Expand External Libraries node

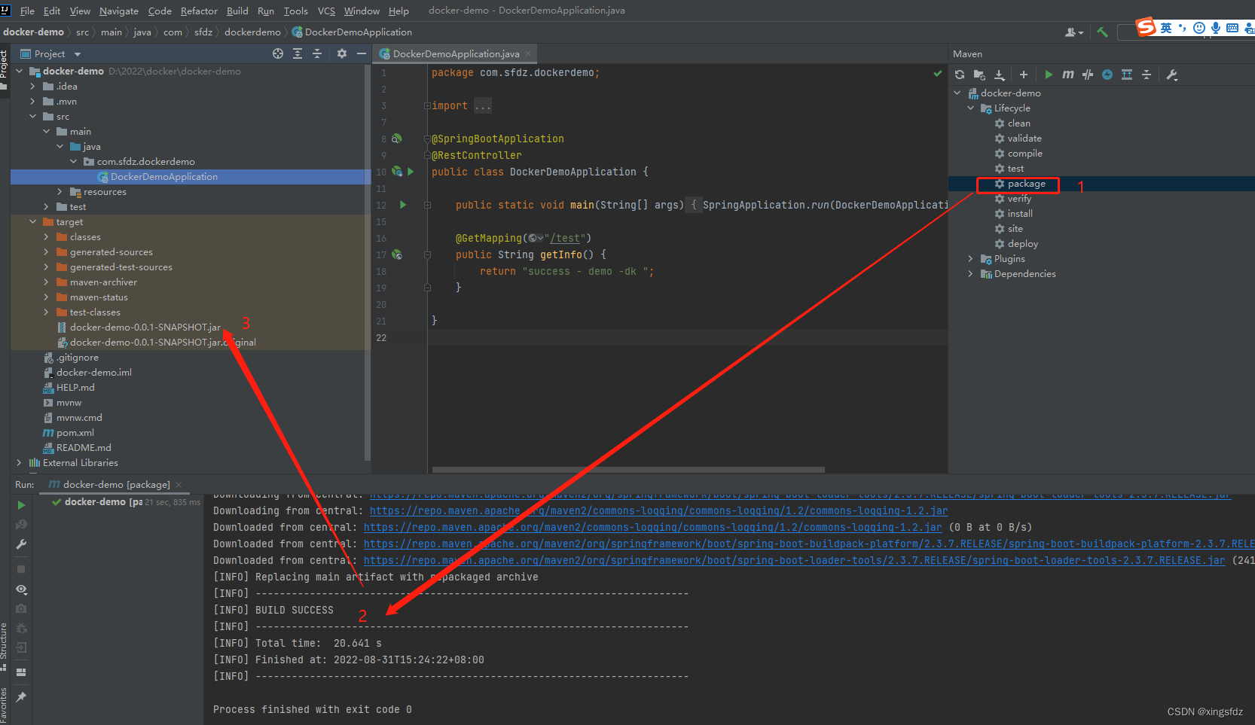coord(20,463)
